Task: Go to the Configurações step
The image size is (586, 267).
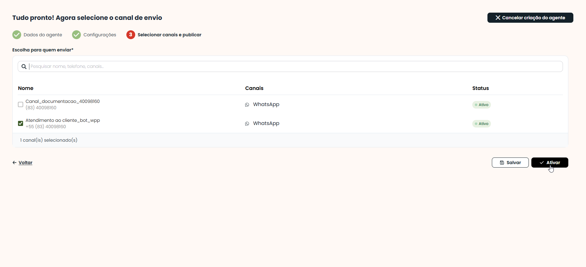Action: (x=94, y=35)
